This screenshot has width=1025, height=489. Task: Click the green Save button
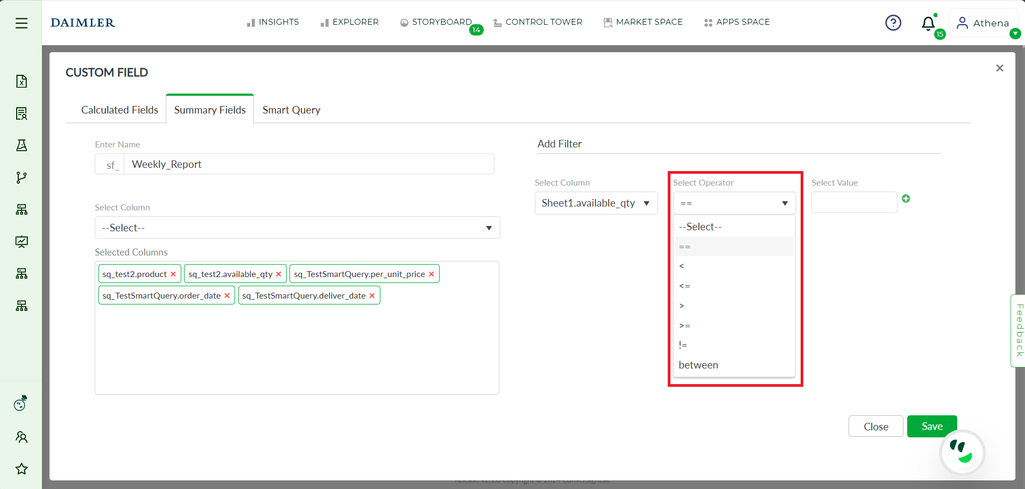point(932,426)
